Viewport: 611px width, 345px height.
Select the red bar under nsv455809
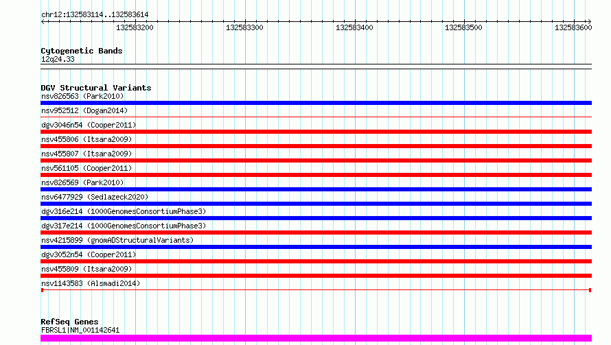[x=316, y=276]
